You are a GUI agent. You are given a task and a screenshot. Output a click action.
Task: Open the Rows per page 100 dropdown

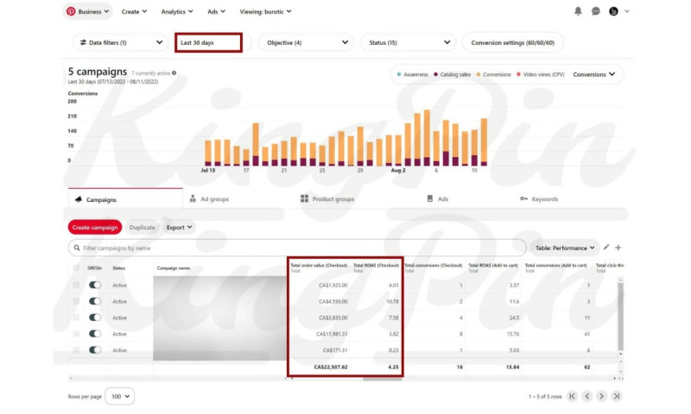click(x=117, y=396)
